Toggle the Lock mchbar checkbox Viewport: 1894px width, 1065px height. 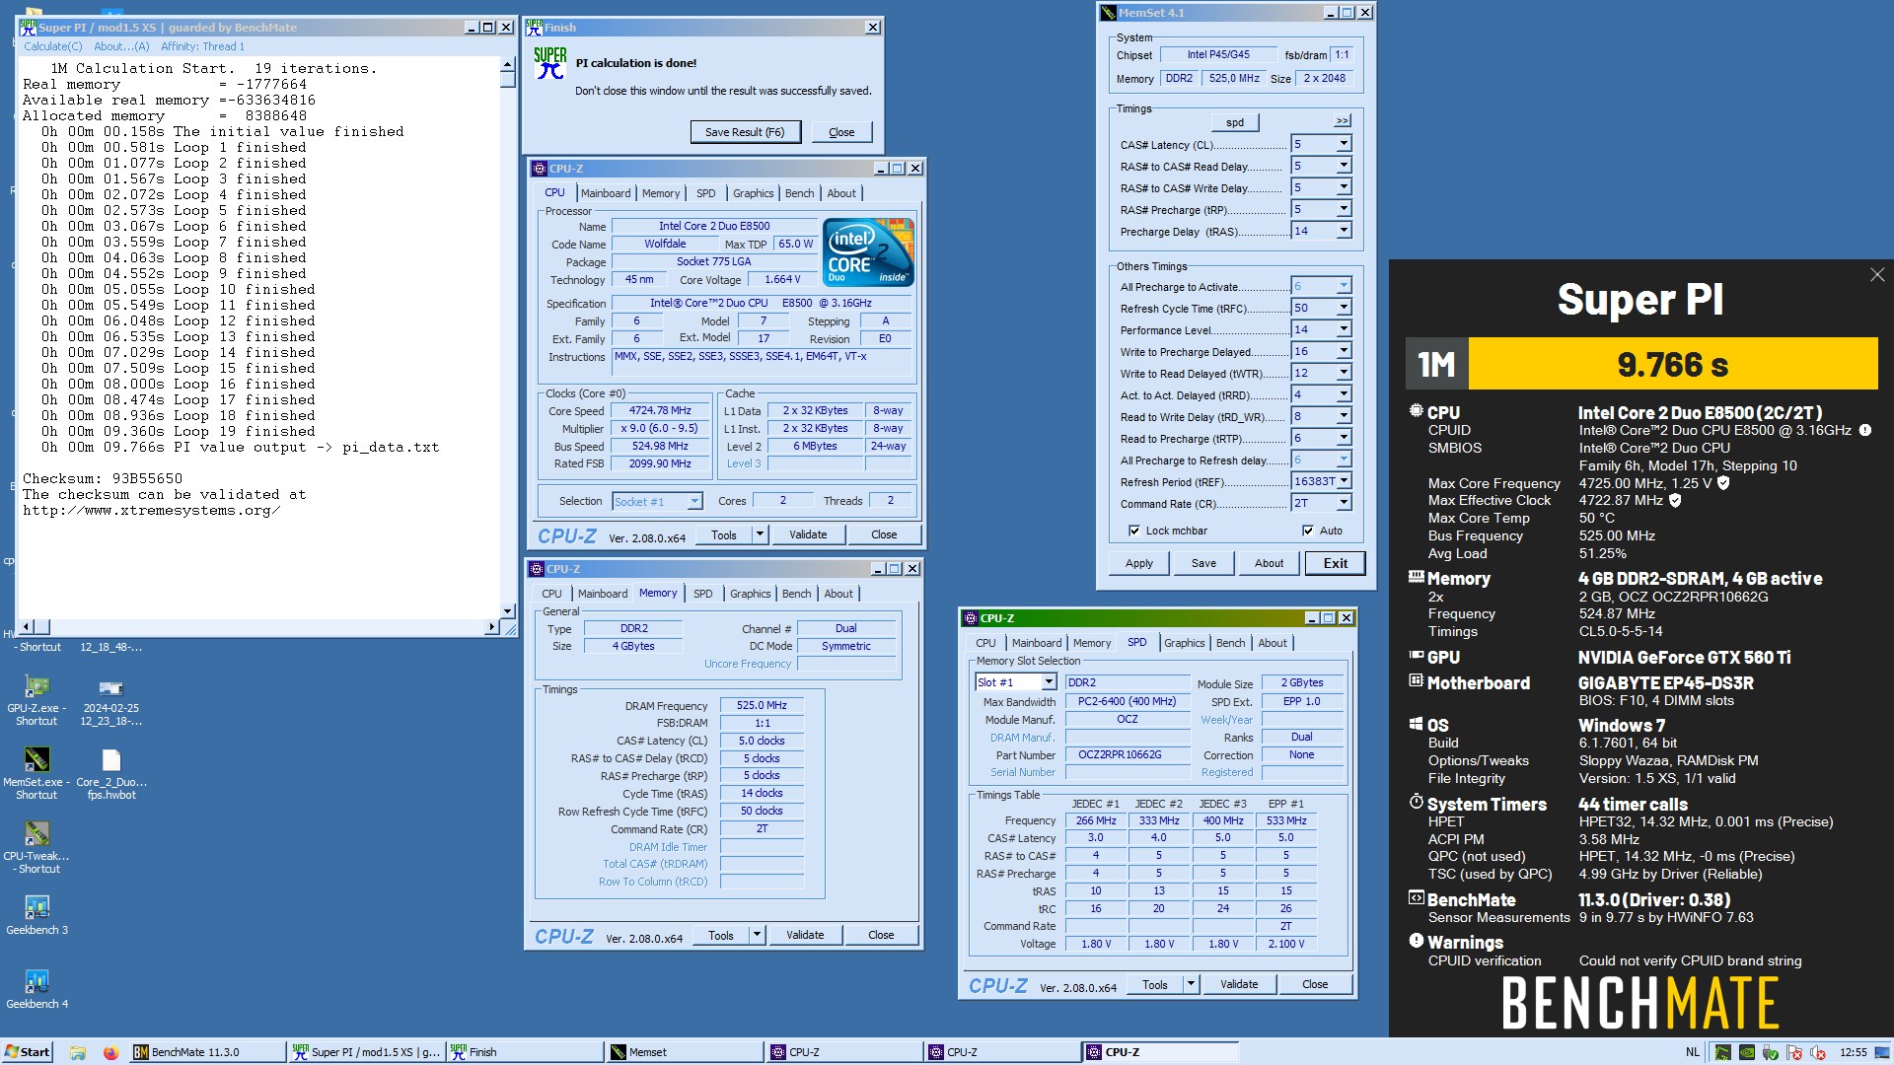click(x=1134, y=531)
